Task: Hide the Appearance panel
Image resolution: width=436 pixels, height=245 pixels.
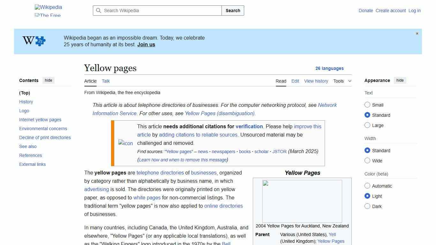Action: pyautogui.click(x=400, y=80)
